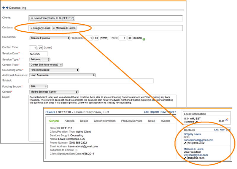Click phone icon next to (201) 353-2322
Screen dimensions: 237x169
click(x=185, y=143)
